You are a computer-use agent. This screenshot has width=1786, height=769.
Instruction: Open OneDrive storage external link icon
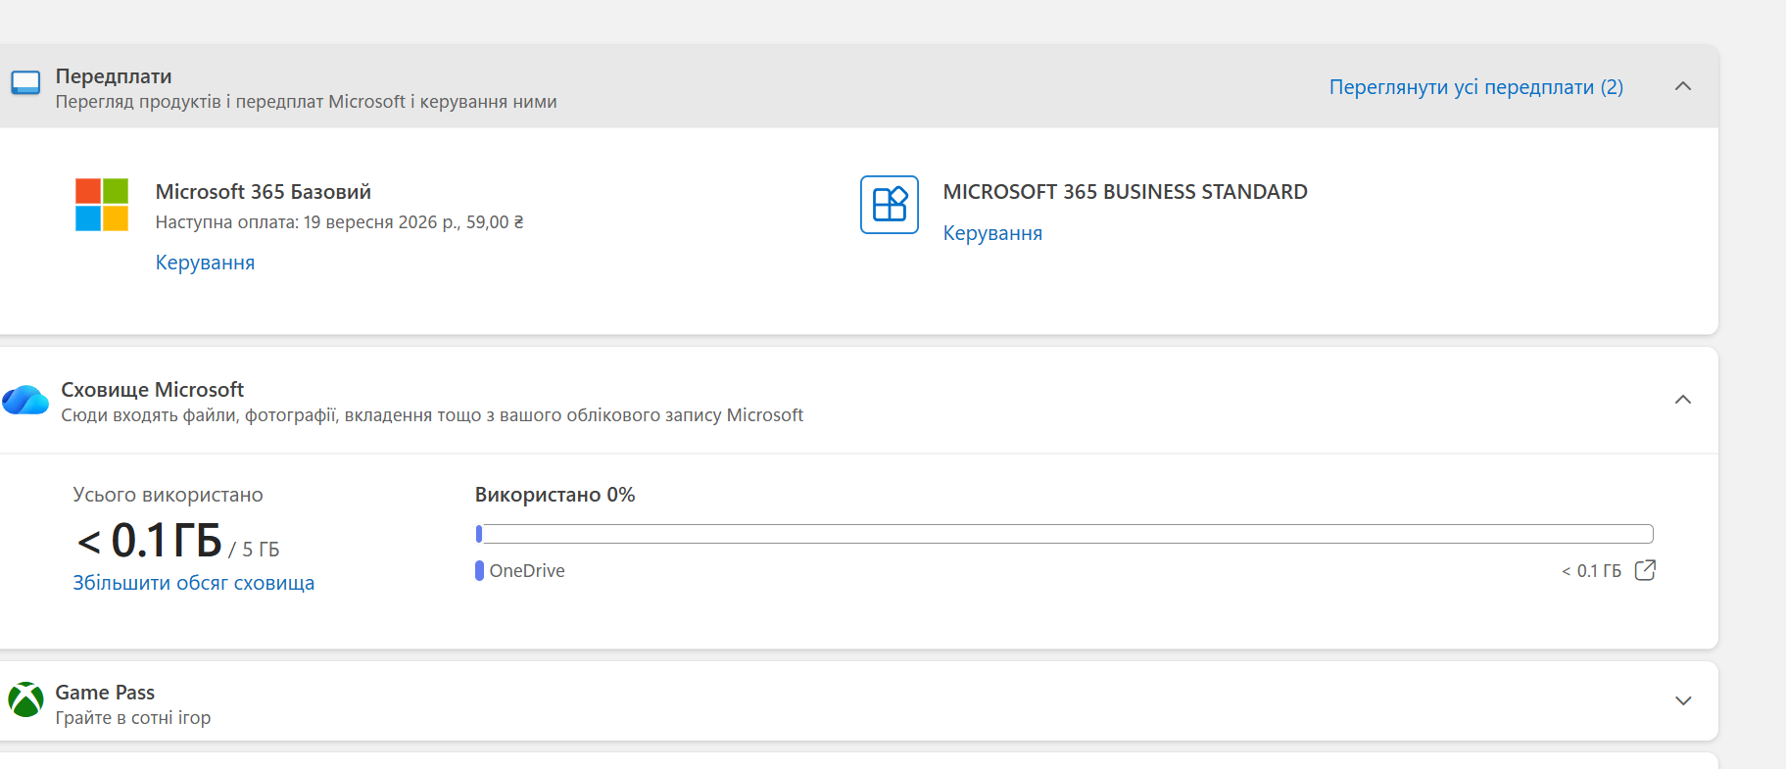[x=1645, y=570]
